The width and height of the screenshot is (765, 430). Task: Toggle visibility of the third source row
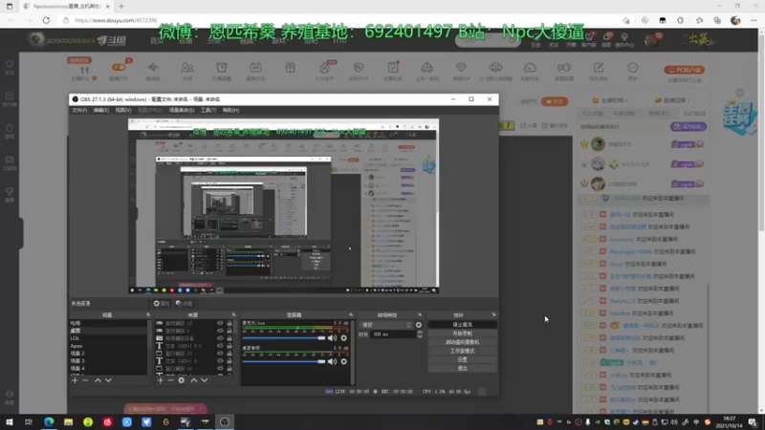(220, 338)
